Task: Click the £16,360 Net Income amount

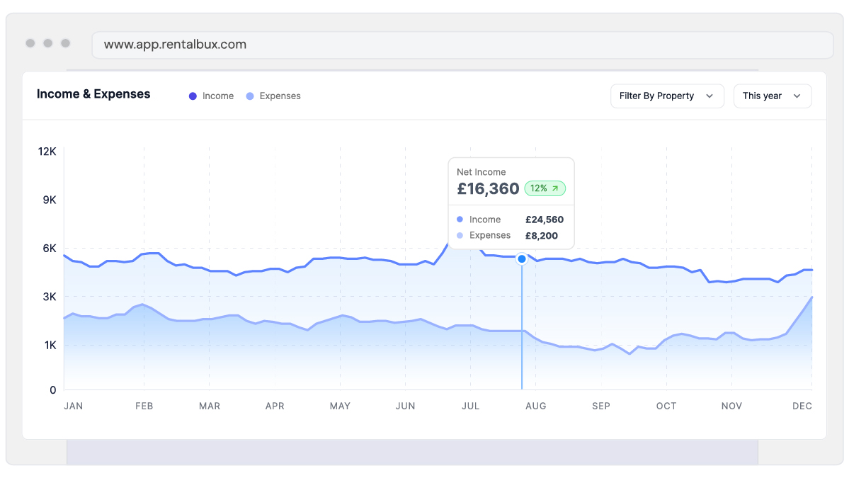Action: (488, 189)
